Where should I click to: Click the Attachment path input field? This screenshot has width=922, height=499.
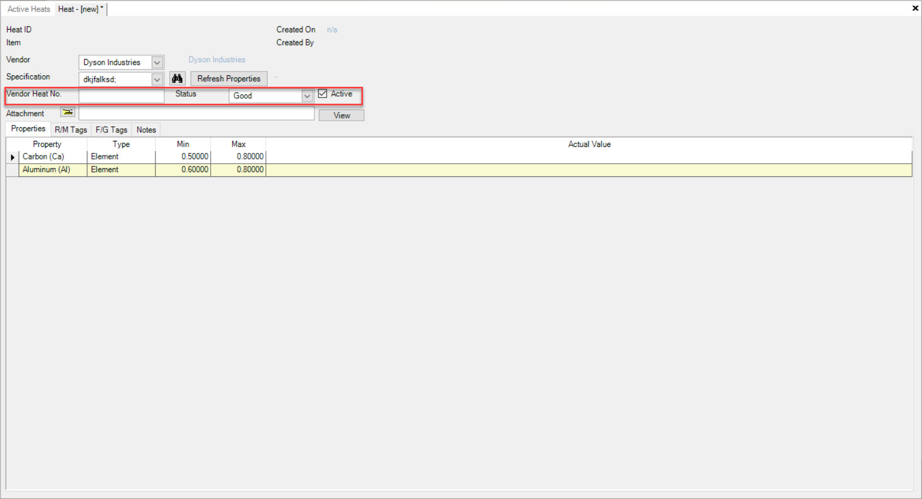tap(197, 114)
